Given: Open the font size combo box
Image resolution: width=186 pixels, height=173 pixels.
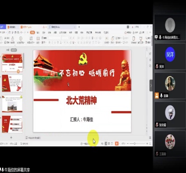Looking at the screenshot, I should pyautogui.click(x=65, y=38).
